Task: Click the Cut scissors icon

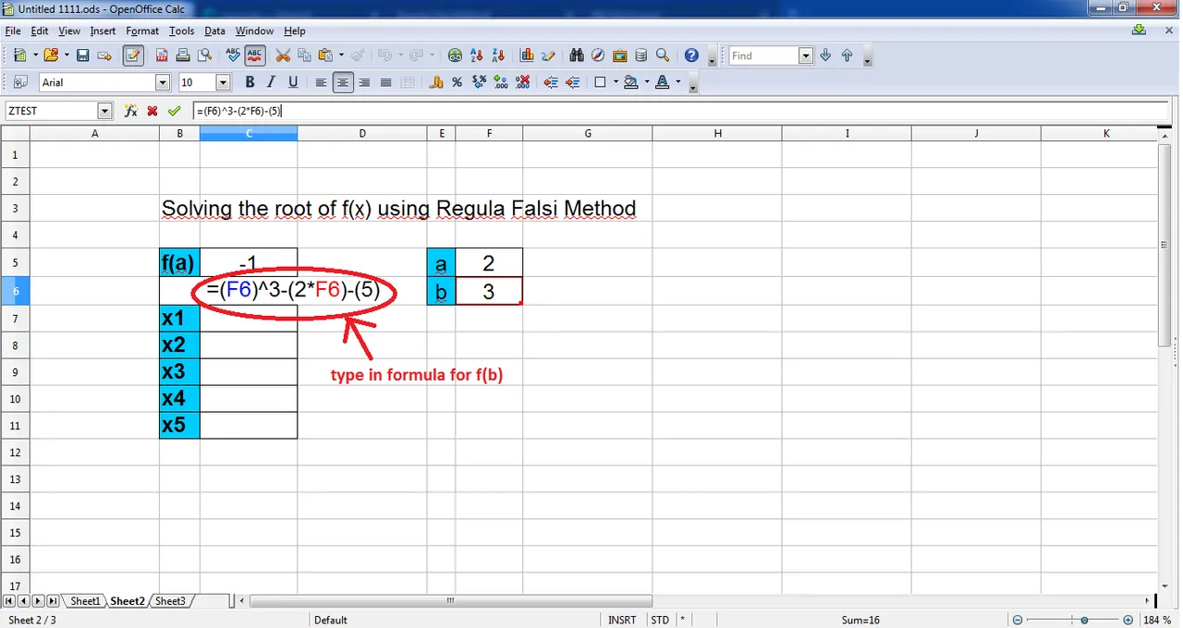Action: click(x=283, y=55)
